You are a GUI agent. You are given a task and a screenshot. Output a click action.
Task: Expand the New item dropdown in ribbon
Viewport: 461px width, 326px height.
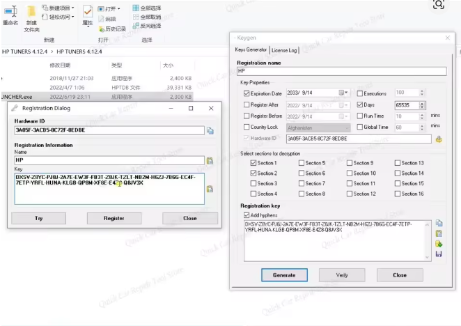click(x=74, y=8)
